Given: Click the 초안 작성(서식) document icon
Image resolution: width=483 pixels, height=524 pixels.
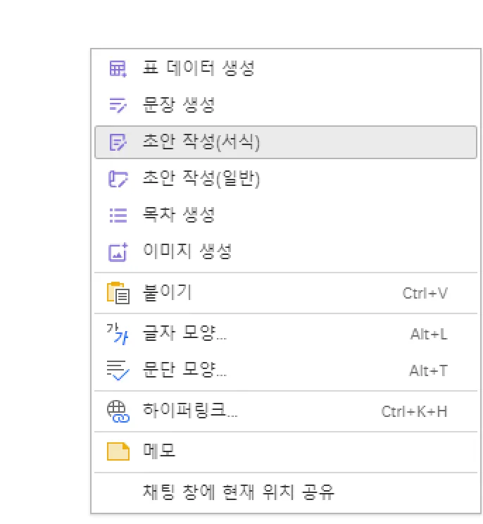Looking at the screenshot, I should tap(118, 142).
